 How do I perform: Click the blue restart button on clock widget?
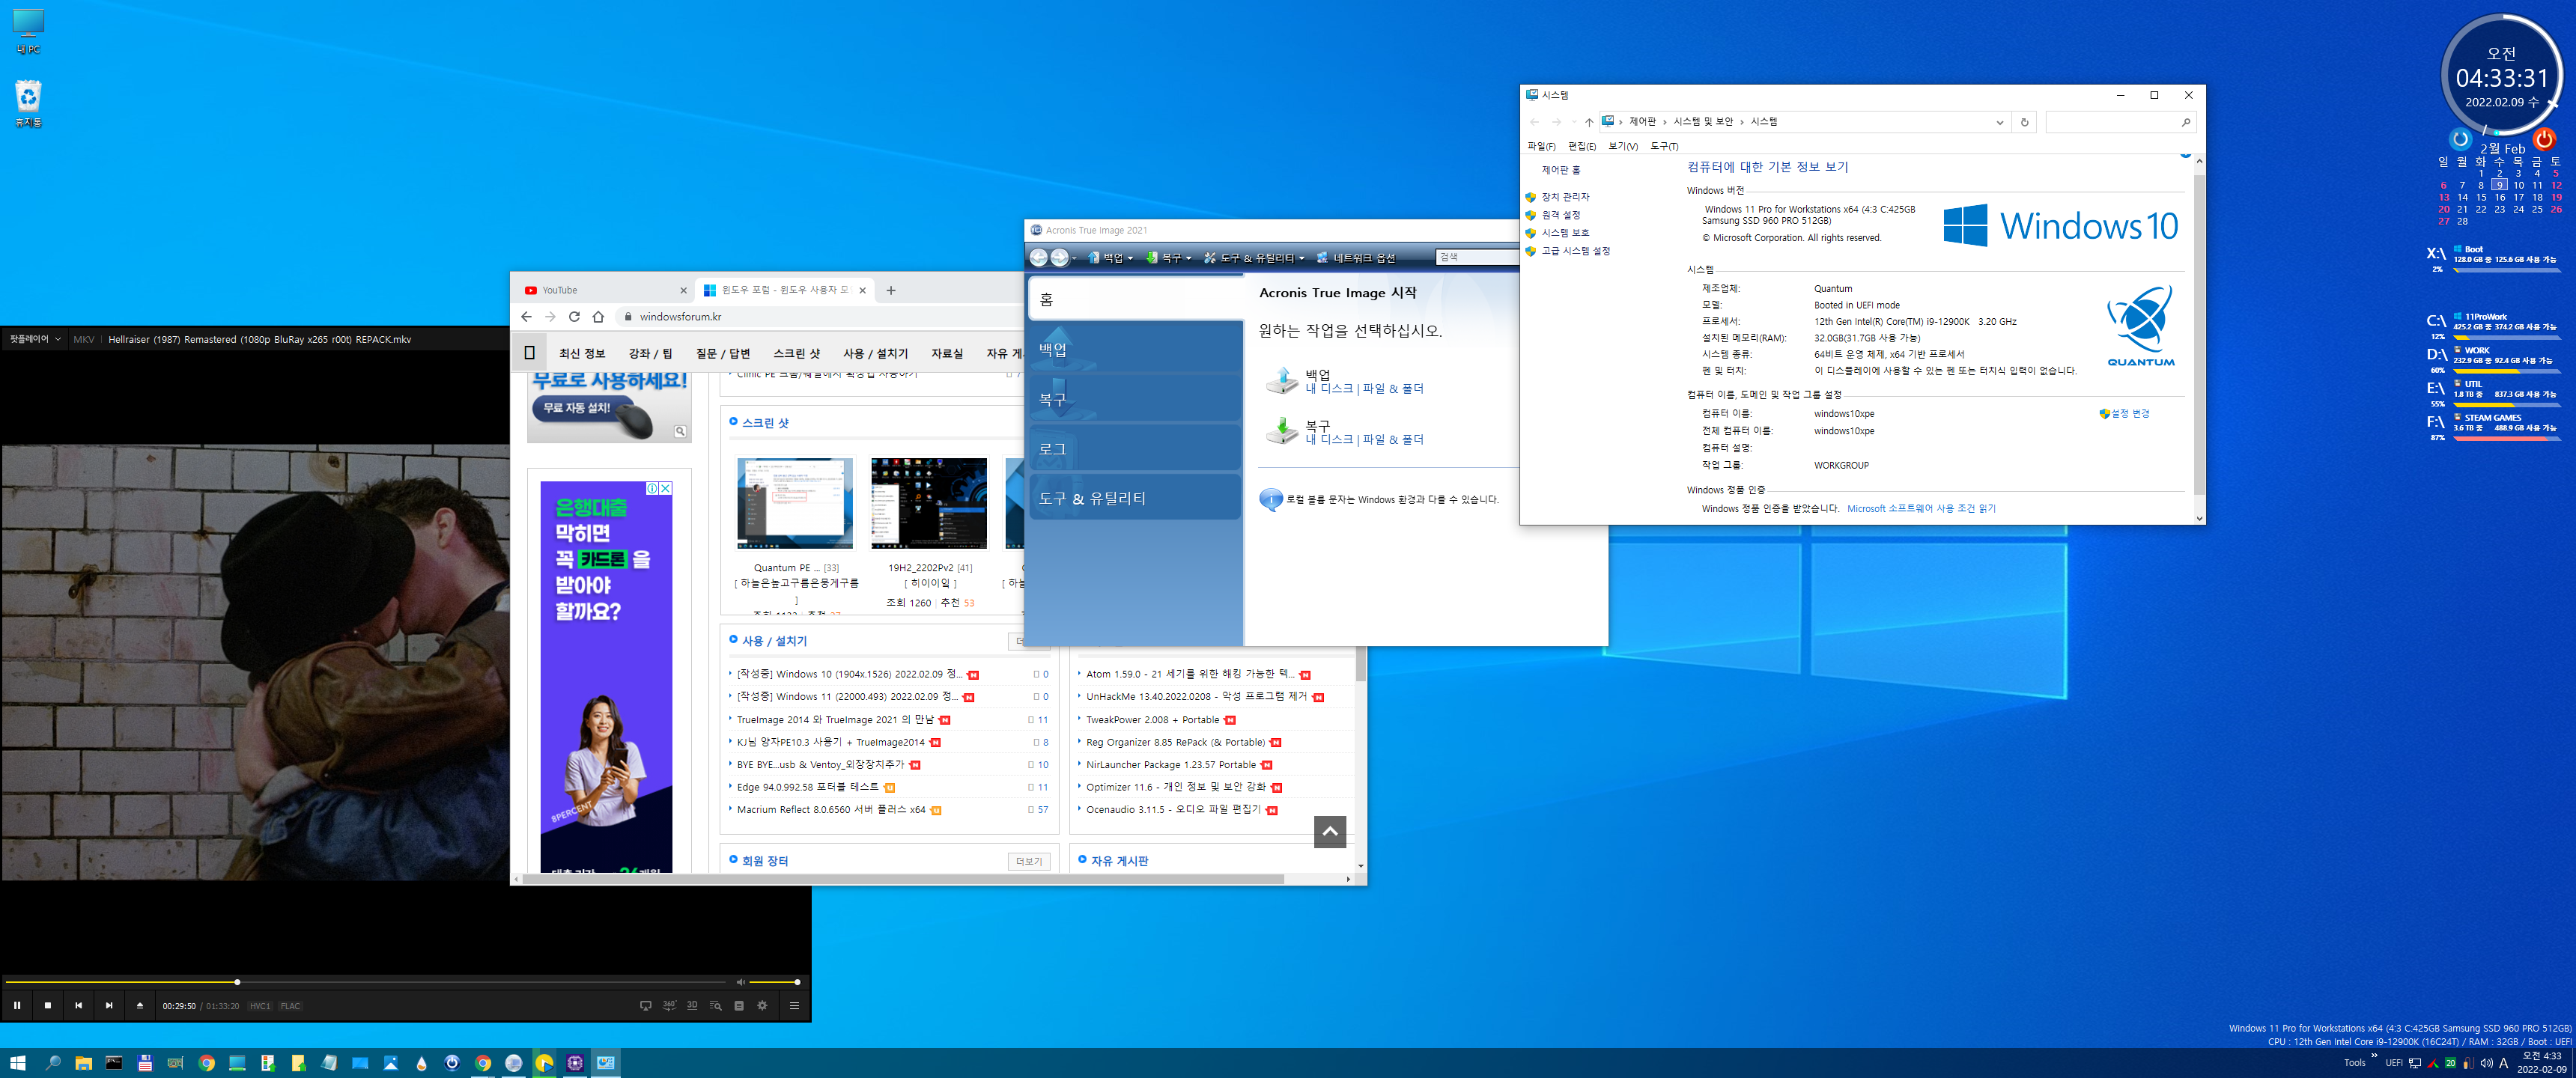click(x=2460, y=140)
